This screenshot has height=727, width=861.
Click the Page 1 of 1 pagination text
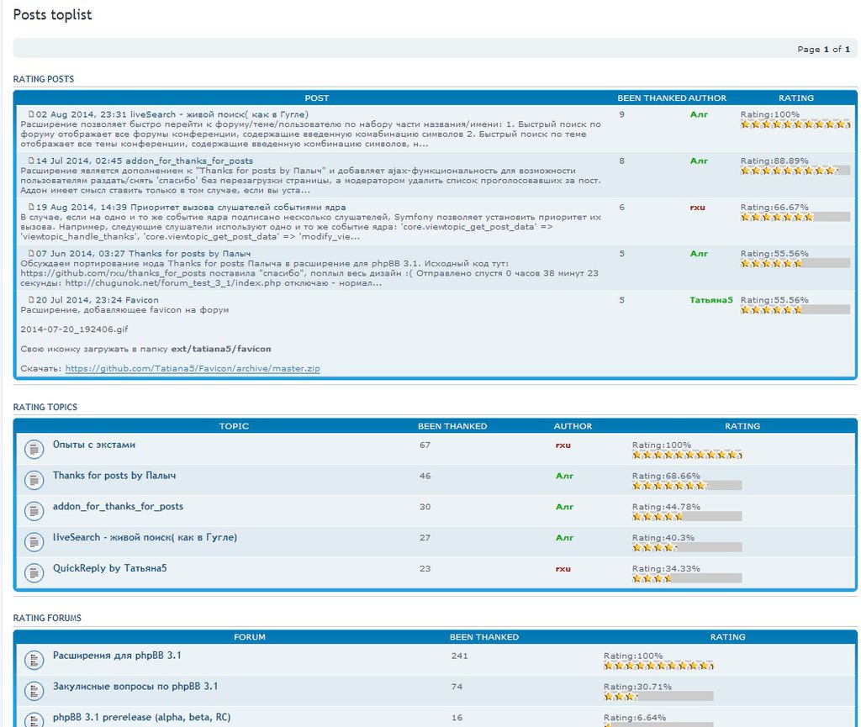tap(824, 50)
